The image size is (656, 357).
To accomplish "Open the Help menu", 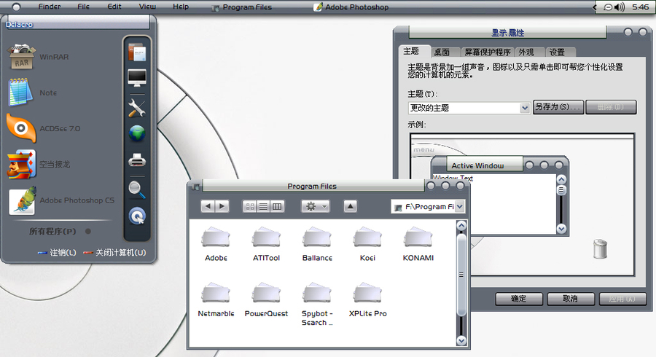I will (181, 7).
